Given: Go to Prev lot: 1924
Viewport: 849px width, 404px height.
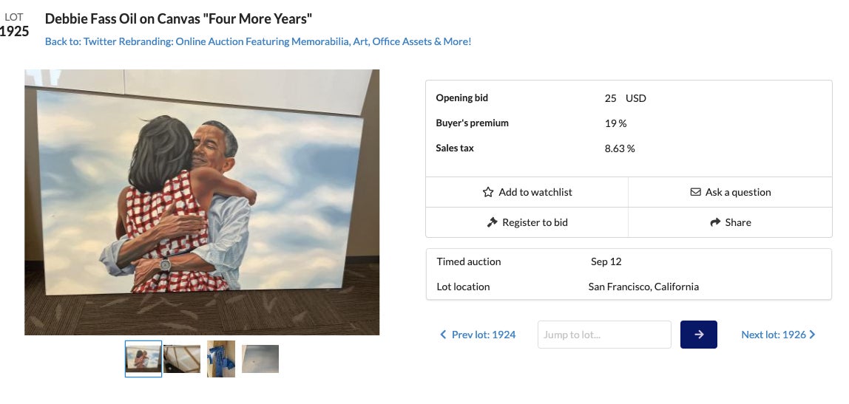Looking at the screenshot, I should point(483,335).
